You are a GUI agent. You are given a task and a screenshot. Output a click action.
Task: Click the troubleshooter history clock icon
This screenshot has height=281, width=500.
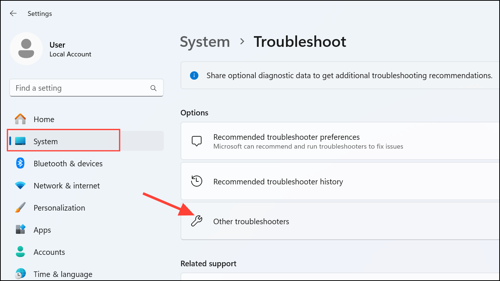click(197, 181)
